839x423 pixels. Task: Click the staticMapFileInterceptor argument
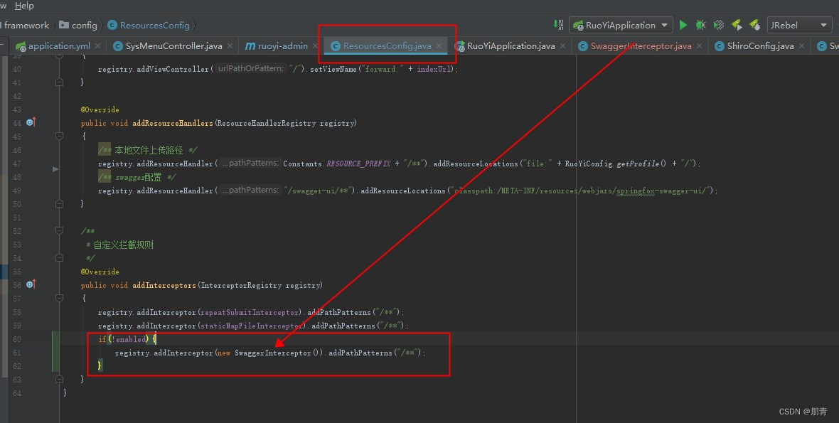tap(252, 326)
